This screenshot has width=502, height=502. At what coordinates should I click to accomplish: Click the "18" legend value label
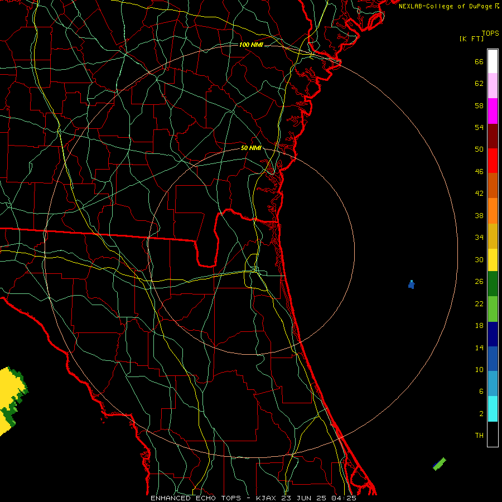pos(479,326)
